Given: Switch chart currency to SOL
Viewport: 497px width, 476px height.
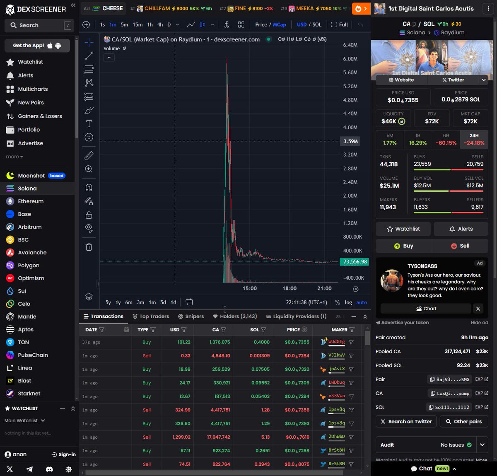Looking at the screenshot, I should point(317,25).
